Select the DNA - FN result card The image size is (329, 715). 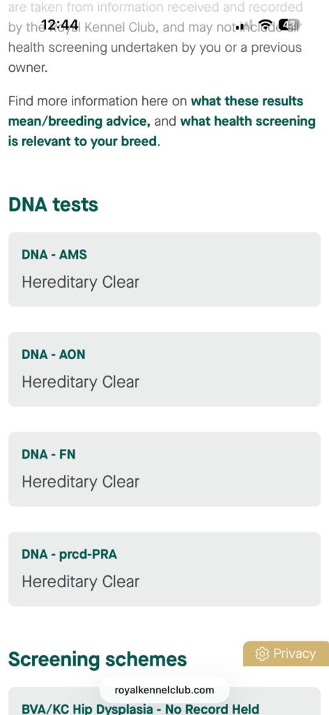pyautogui.click(x=164, y=469)
